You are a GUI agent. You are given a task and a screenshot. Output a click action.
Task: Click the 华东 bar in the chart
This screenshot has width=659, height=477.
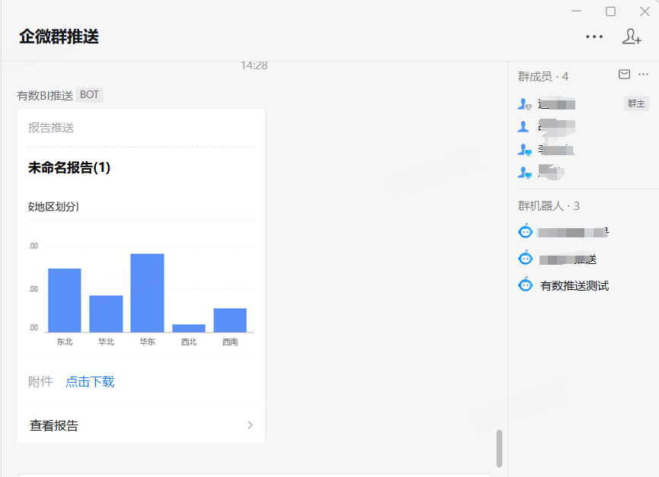147,293
